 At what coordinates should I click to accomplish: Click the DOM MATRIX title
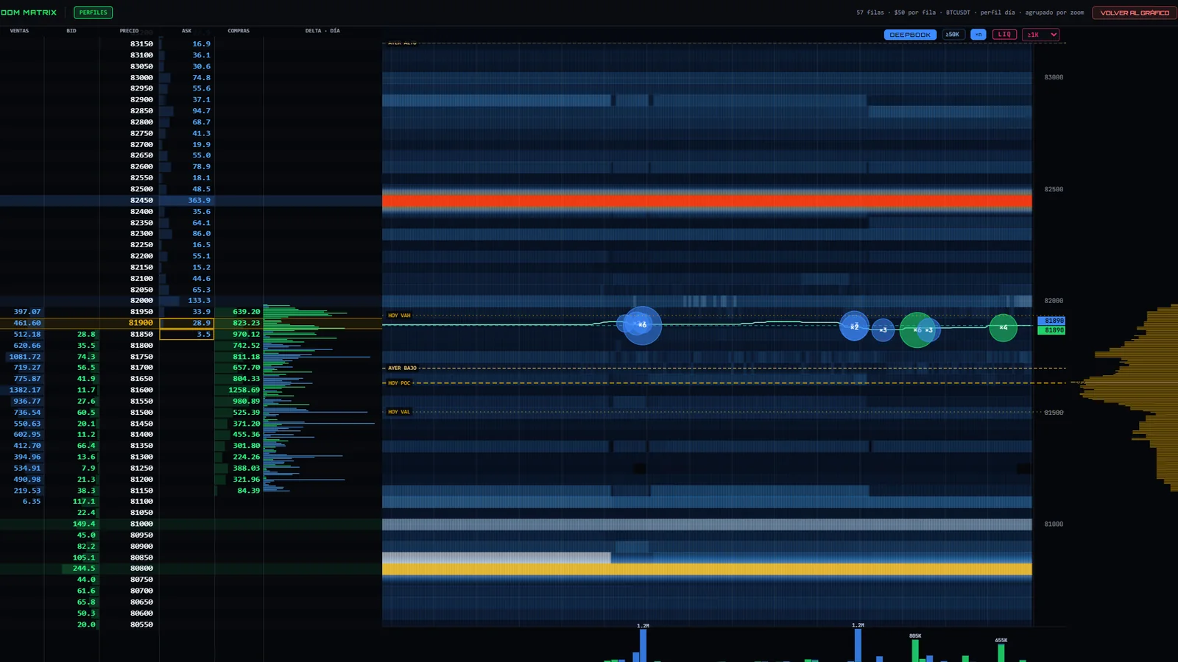click(x=29, y=13)
